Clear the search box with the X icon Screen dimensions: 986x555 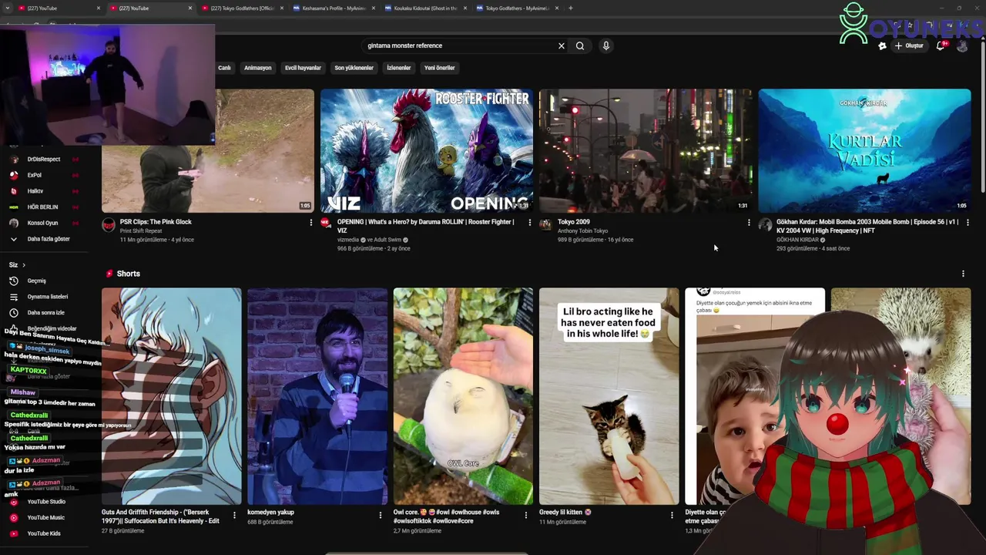click(x=562, y=45)
